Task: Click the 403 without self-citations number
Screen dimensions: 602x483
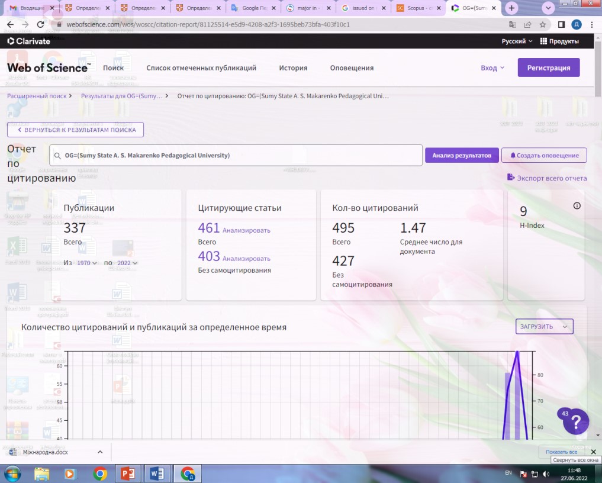Action: click(209, 256)
